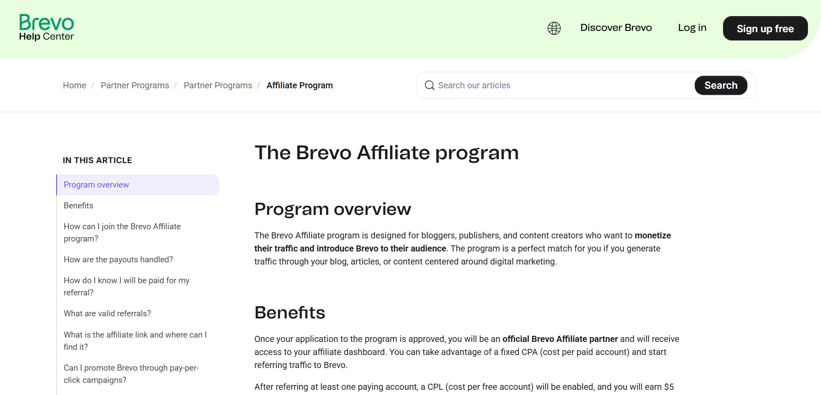The height and width of the screenshot is (395, 821).
Task: Go to Home in the breadcrumb
Action: pos(74,85)
